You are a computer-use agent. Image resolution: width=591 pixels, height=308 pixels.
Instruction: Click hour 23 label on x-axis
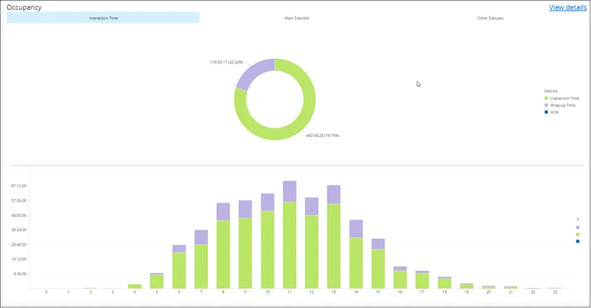click(x=555, y=292)
